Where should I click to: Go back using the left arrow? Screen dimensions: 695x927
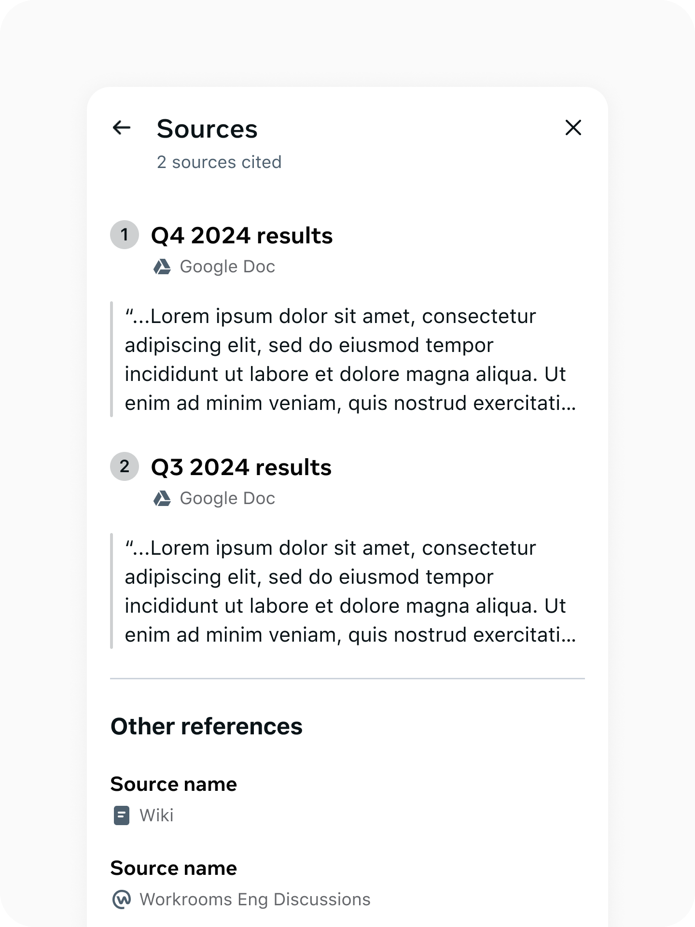coord(122,128)
